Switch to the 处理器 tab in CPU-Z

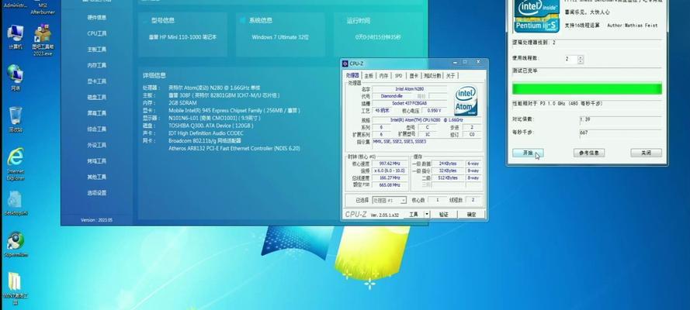(352, 75)
